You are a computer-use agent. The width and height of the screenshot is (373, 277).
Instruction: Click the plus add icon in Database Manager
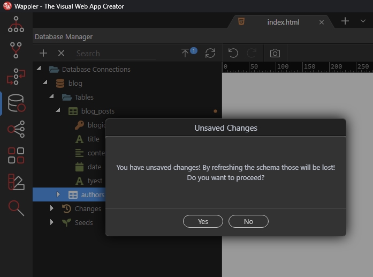coord(43,53)
